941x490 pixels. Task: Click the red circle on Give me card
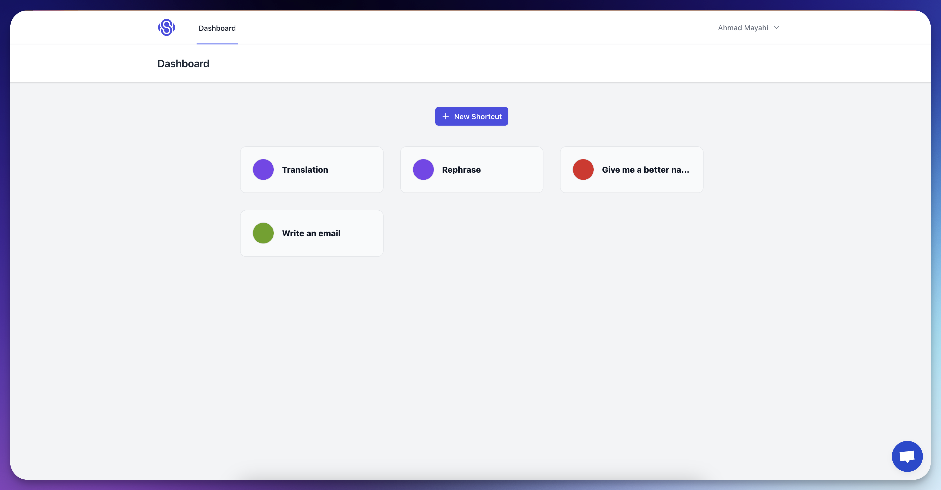pyautogui.click(x=583, y=170)
